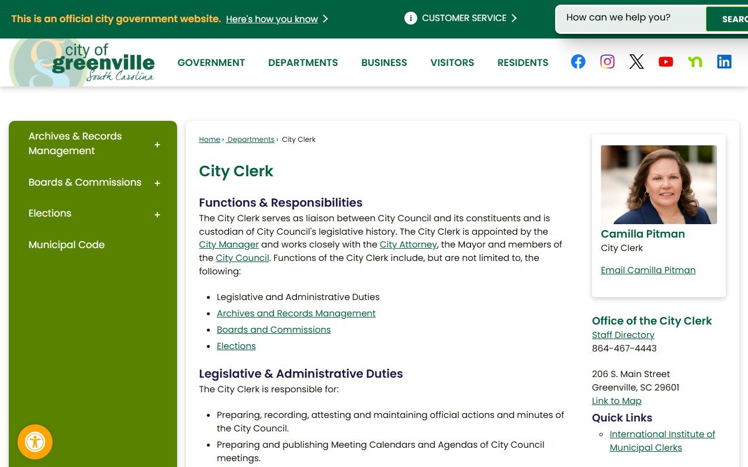
Task: Open the Facebook page icon
Action: tap(578, 61)
